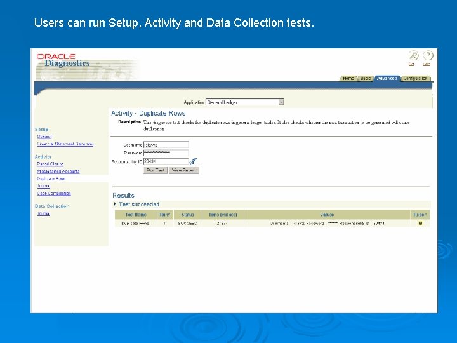Open the Period Closing activity link
The height and width of the screenshot is (343, 457).
50,164
